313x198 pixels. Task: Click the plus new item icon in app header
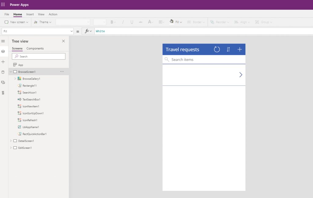tap(240, 49)
